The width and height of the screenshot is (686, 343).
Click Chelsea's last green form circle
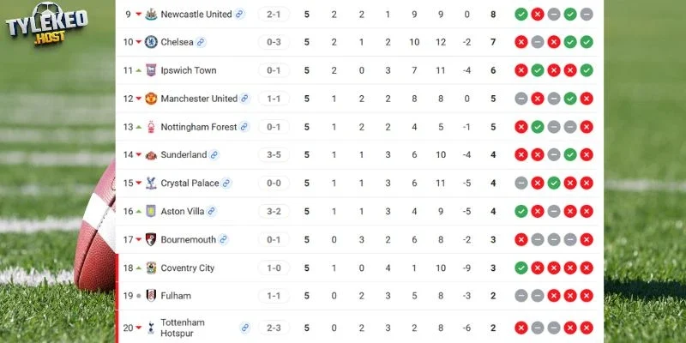[x=587, y=42]
